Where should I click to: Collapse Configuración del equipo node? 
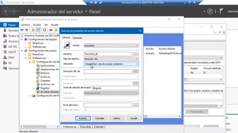tap(22, 40)
